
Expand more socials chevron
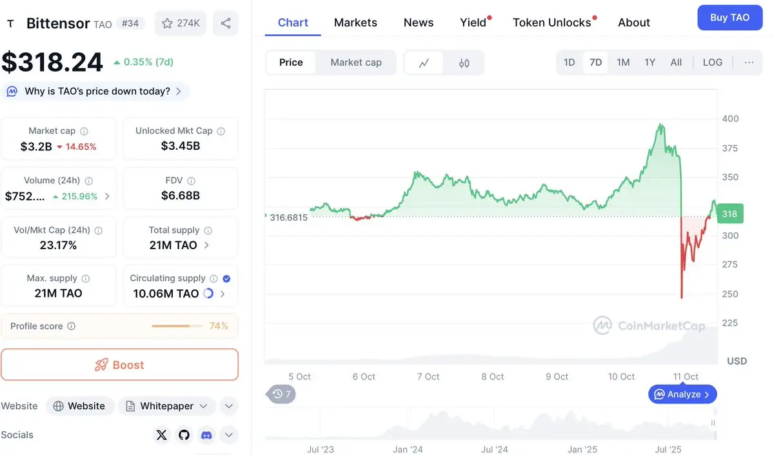pos(229,435)
